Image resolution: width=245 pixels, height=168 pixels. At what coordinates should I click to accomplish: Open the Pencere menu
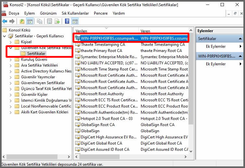tap(101, 13)
